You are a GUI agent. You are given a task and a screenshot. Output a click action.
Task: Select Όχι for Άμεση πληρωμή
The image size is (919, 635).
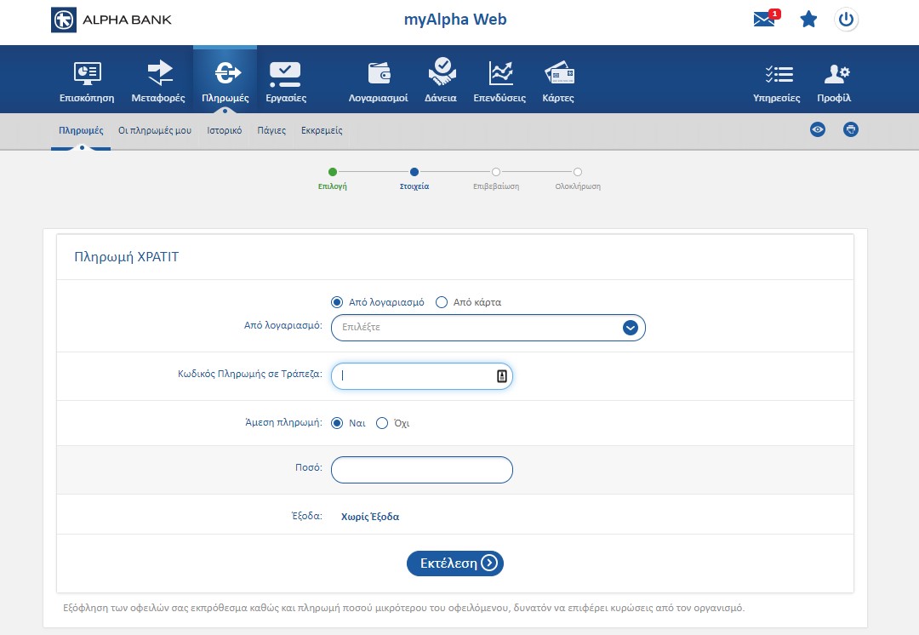[x=382, y=423]
